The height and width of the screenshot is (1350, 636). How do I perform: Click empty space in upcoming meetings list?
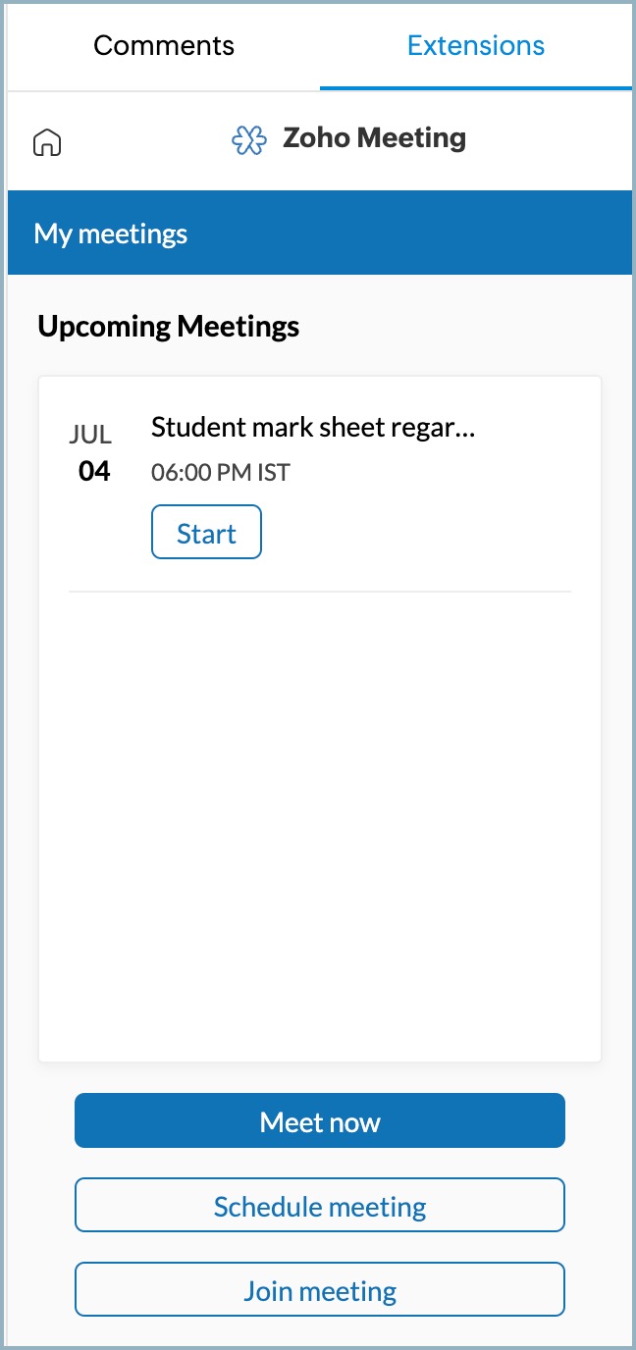[x=320, y=824]
